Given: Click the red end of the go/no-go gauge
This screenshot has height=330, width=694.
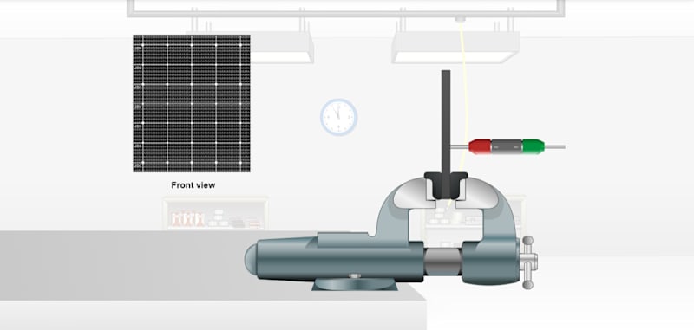Looking at the screenshot, I should click(480, 146).
